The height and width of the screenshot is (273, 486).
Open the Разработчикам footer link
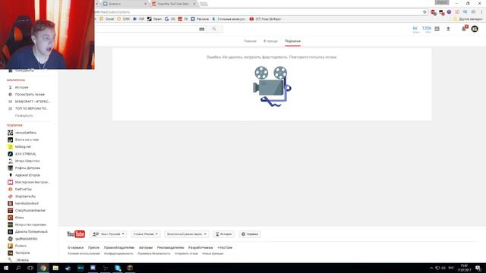point(200,248)
